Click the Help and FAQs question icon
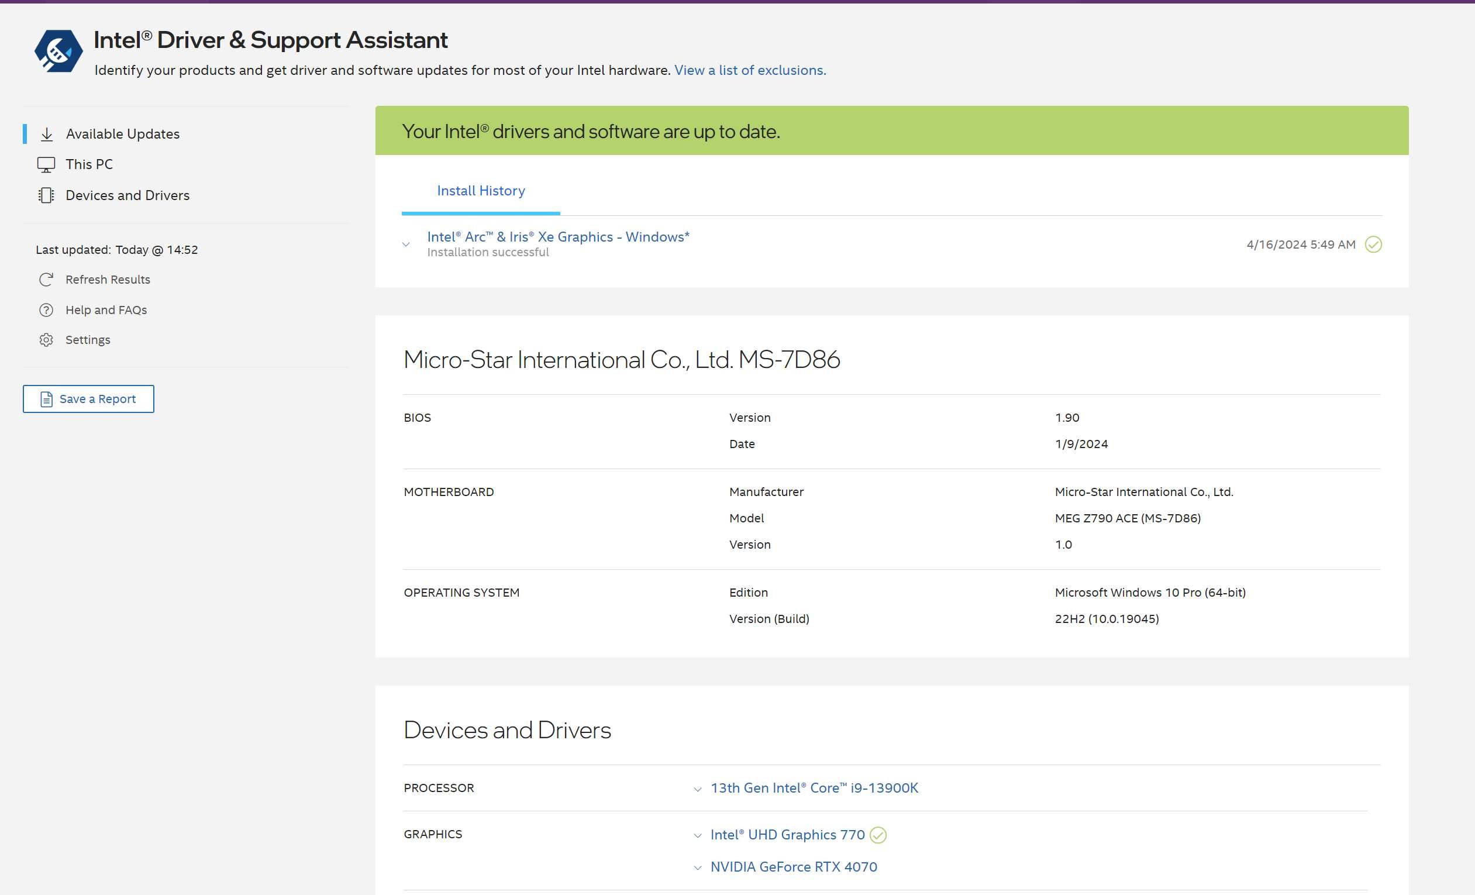 [x=46, y=310]
